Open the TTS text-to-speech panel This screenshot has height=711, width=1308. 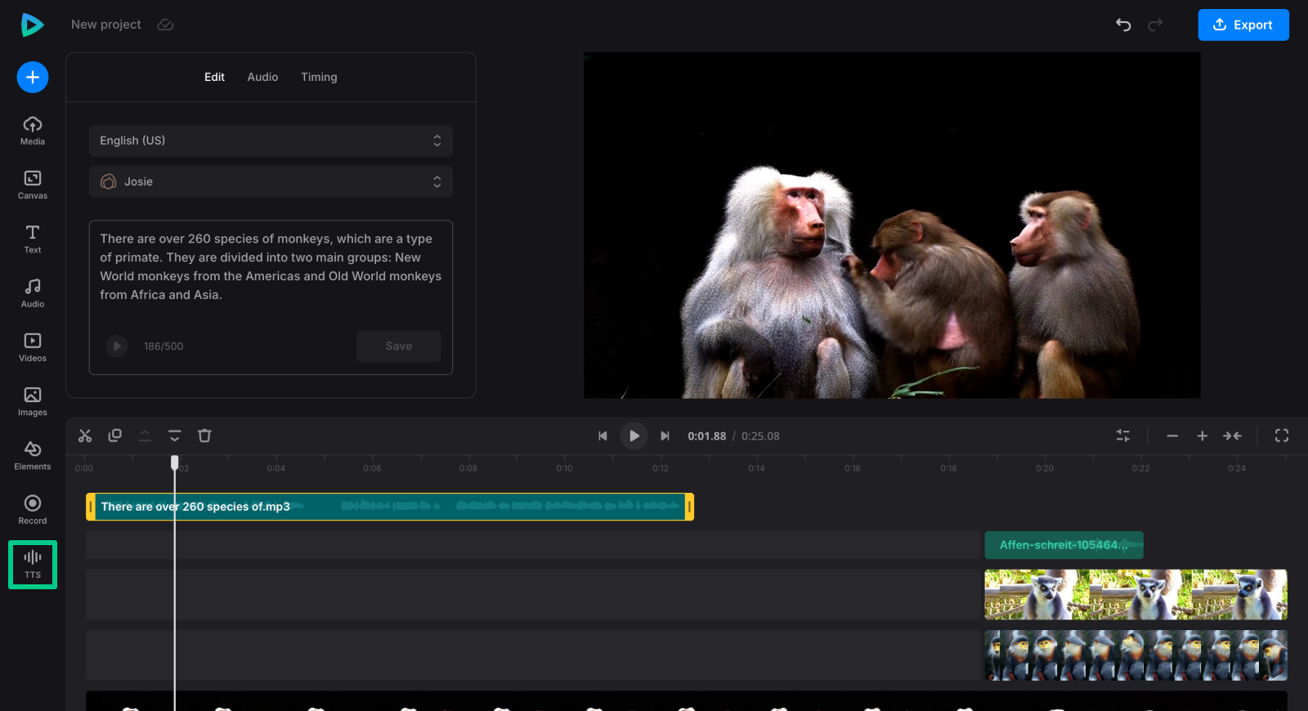point(33,564)
